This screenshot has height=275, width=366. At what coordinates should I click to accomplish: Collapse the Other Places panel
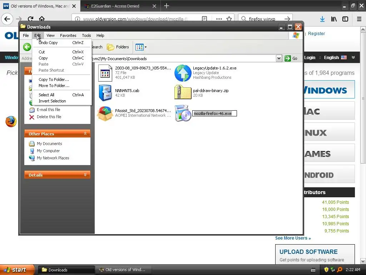[x=85, y=134]
